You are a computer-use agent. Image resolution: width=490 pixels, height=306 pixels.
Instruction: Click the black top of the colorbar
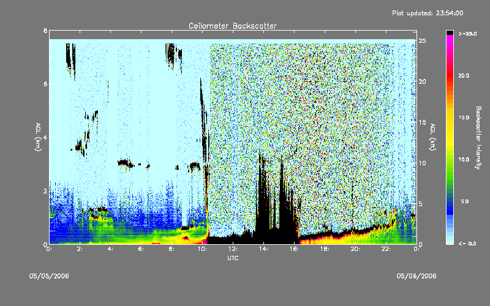[x=450, y=32]
